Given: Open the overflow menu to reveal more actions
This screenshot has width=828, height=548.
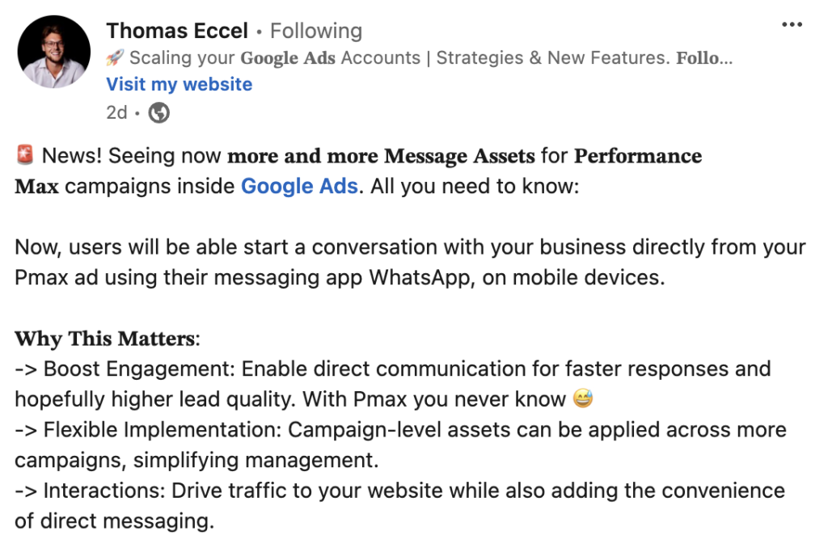Looking at the screenshot, I should pos(791,24).
